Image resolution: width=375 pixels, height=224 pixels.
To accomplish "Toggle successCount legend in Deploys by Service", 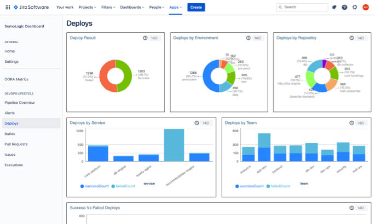I will [x=96, y=186].
